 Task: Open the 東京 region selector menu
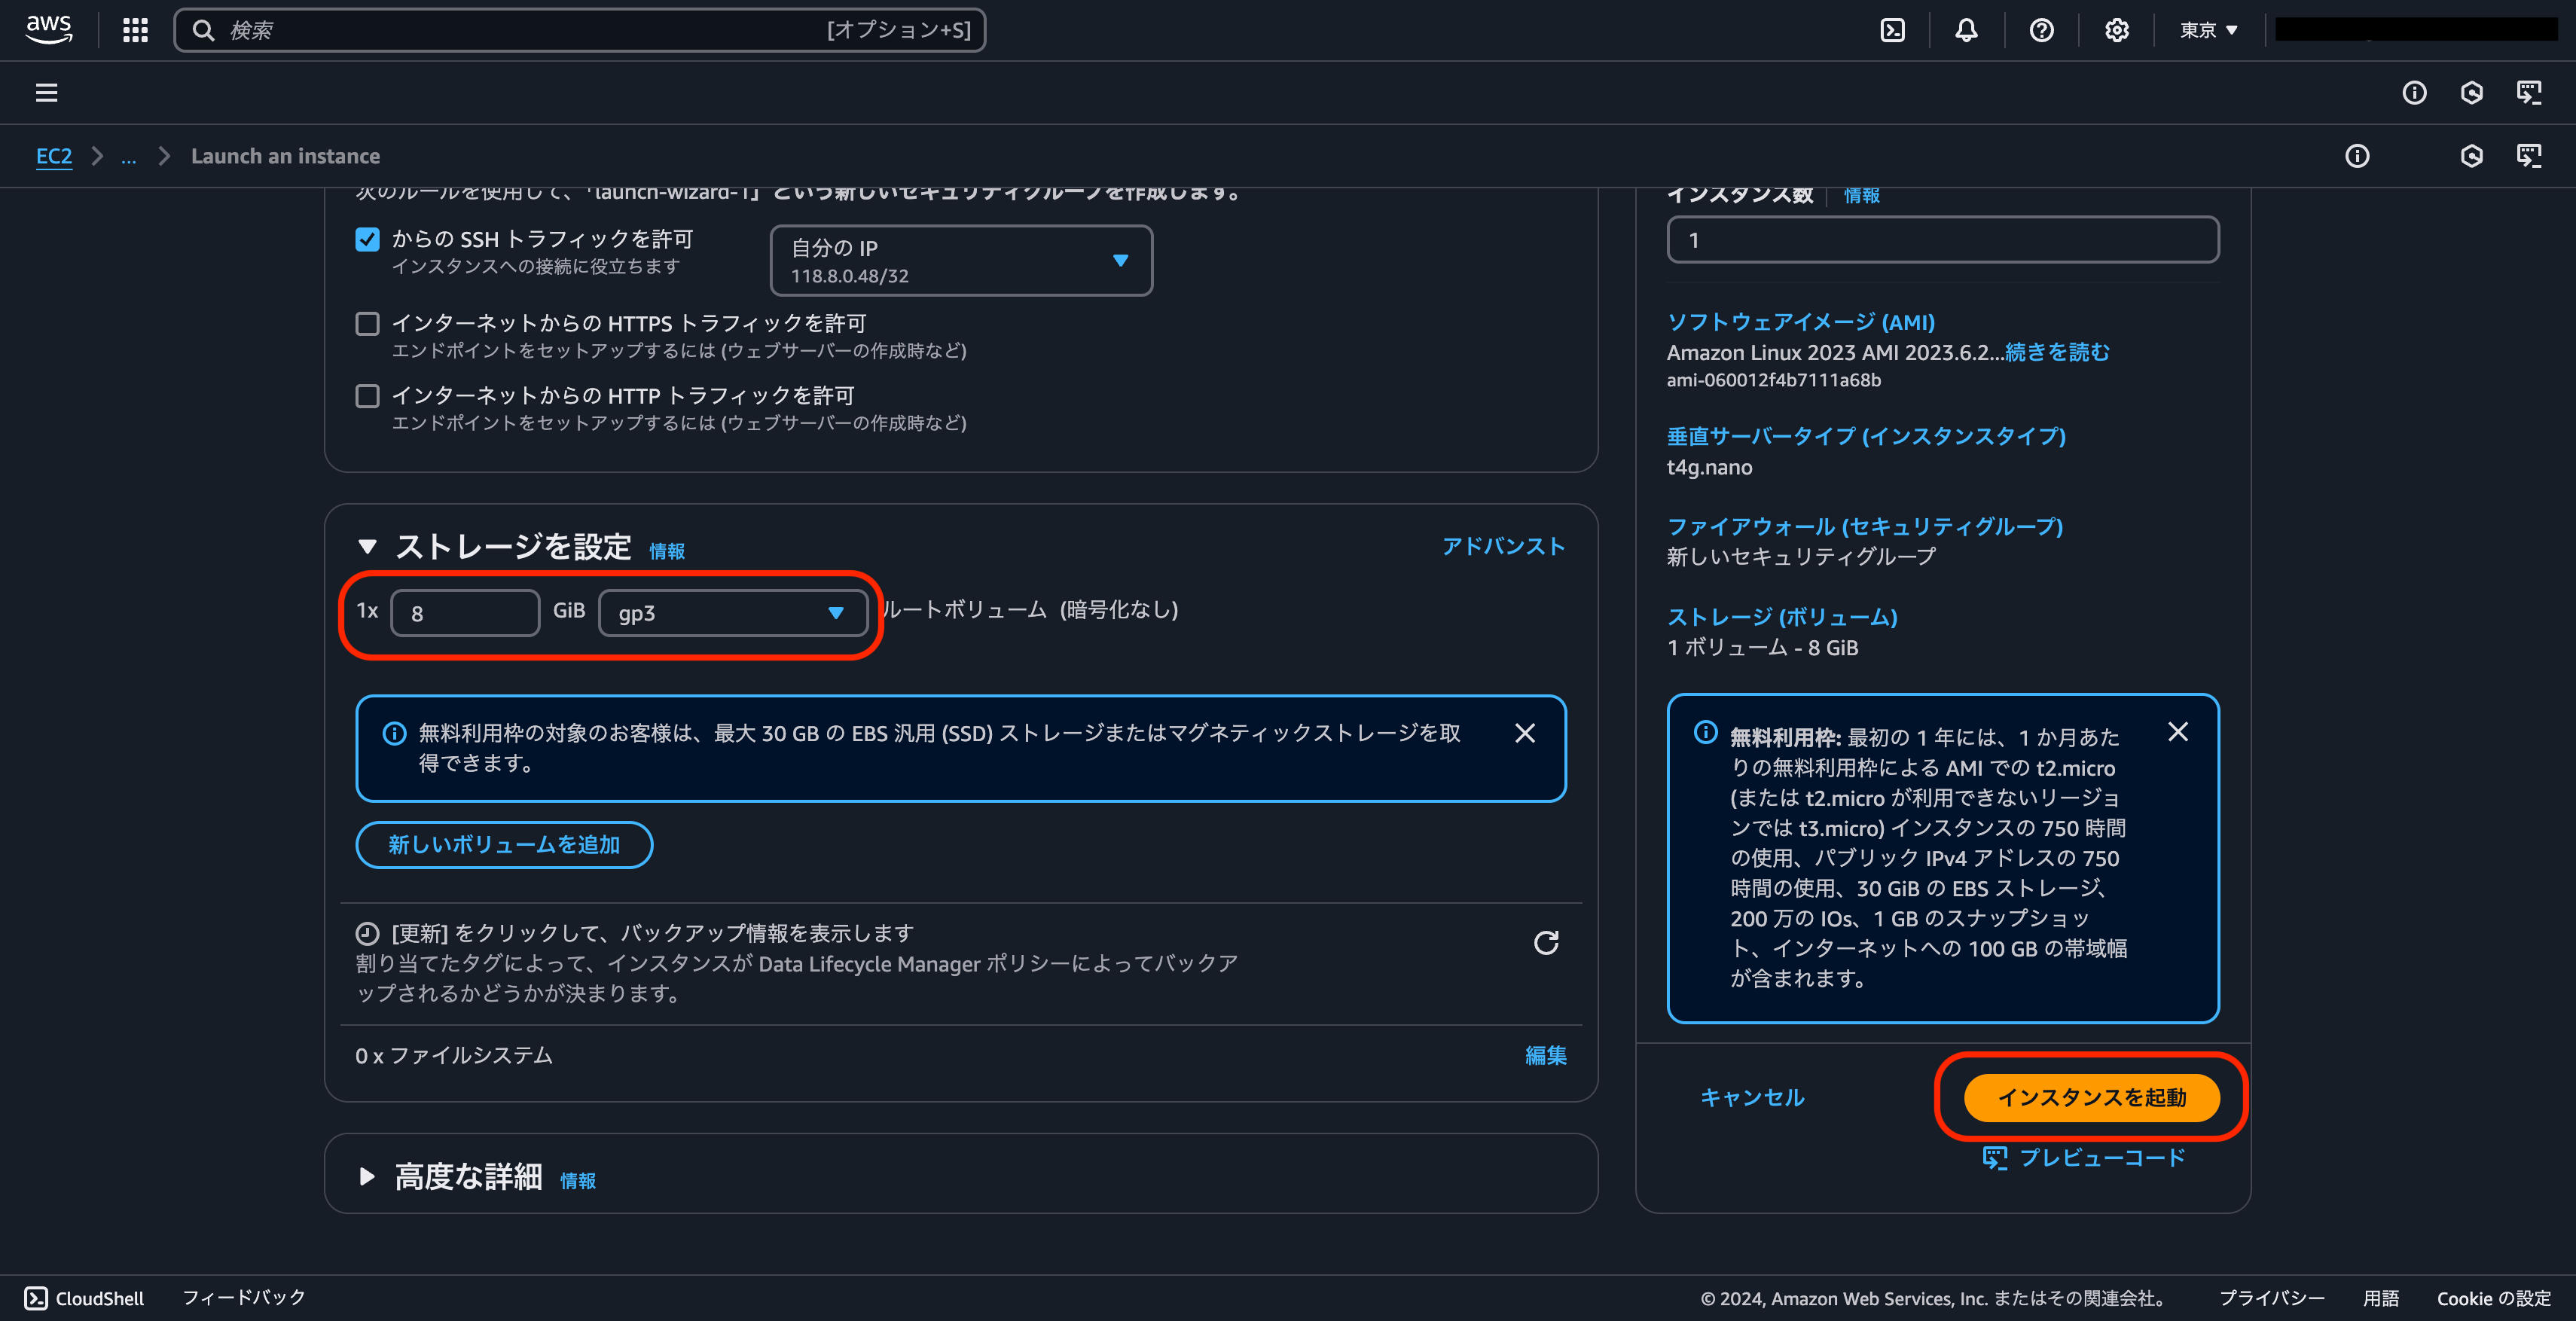2207,30
